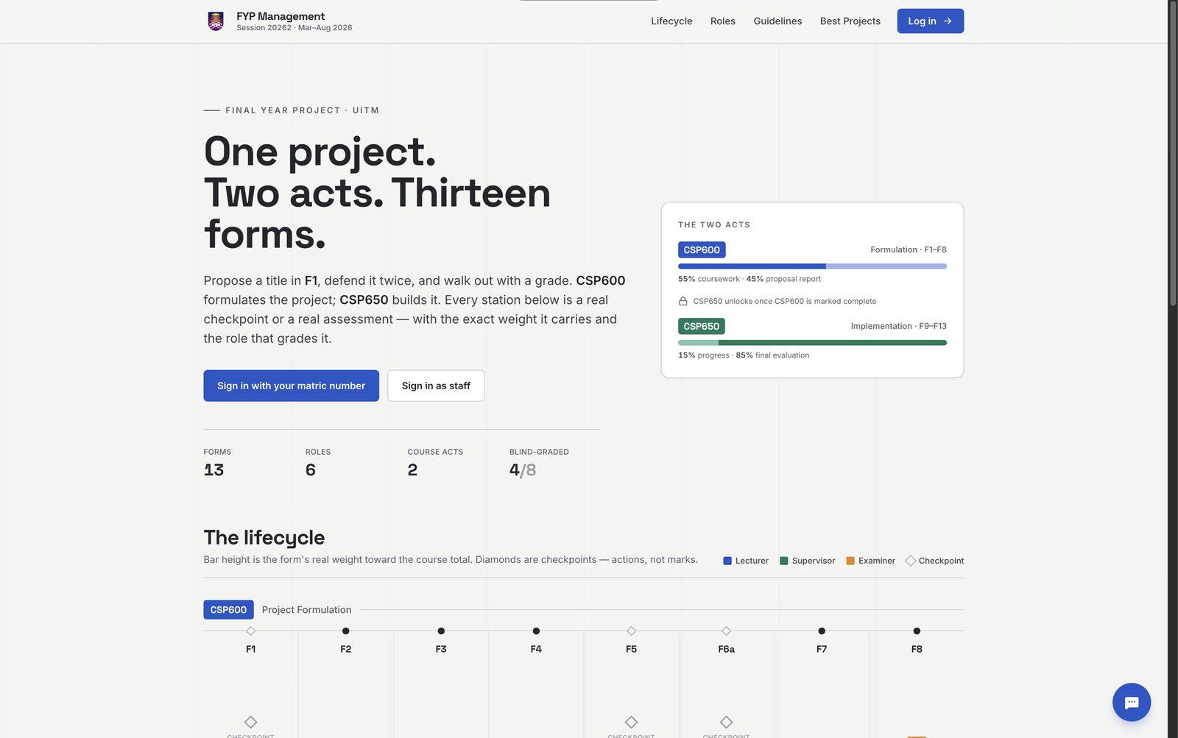Click the F1 checkpoint diamond on timeline
This screenshot has height=738, width=1178.
251,631
